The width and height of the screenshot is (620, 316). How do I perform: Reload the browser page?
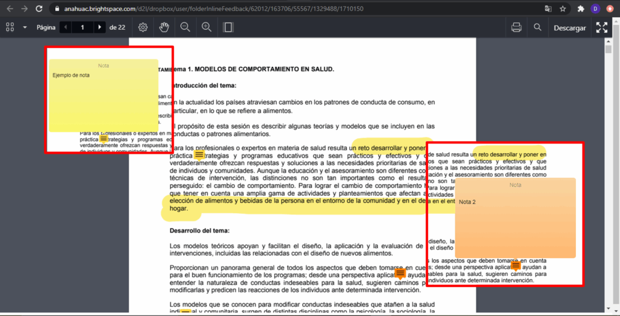pyautogui.click(x=39, y=9)
